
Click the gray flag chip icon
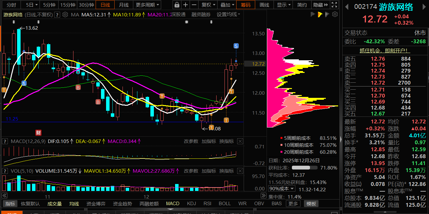[x=327, y=14]
